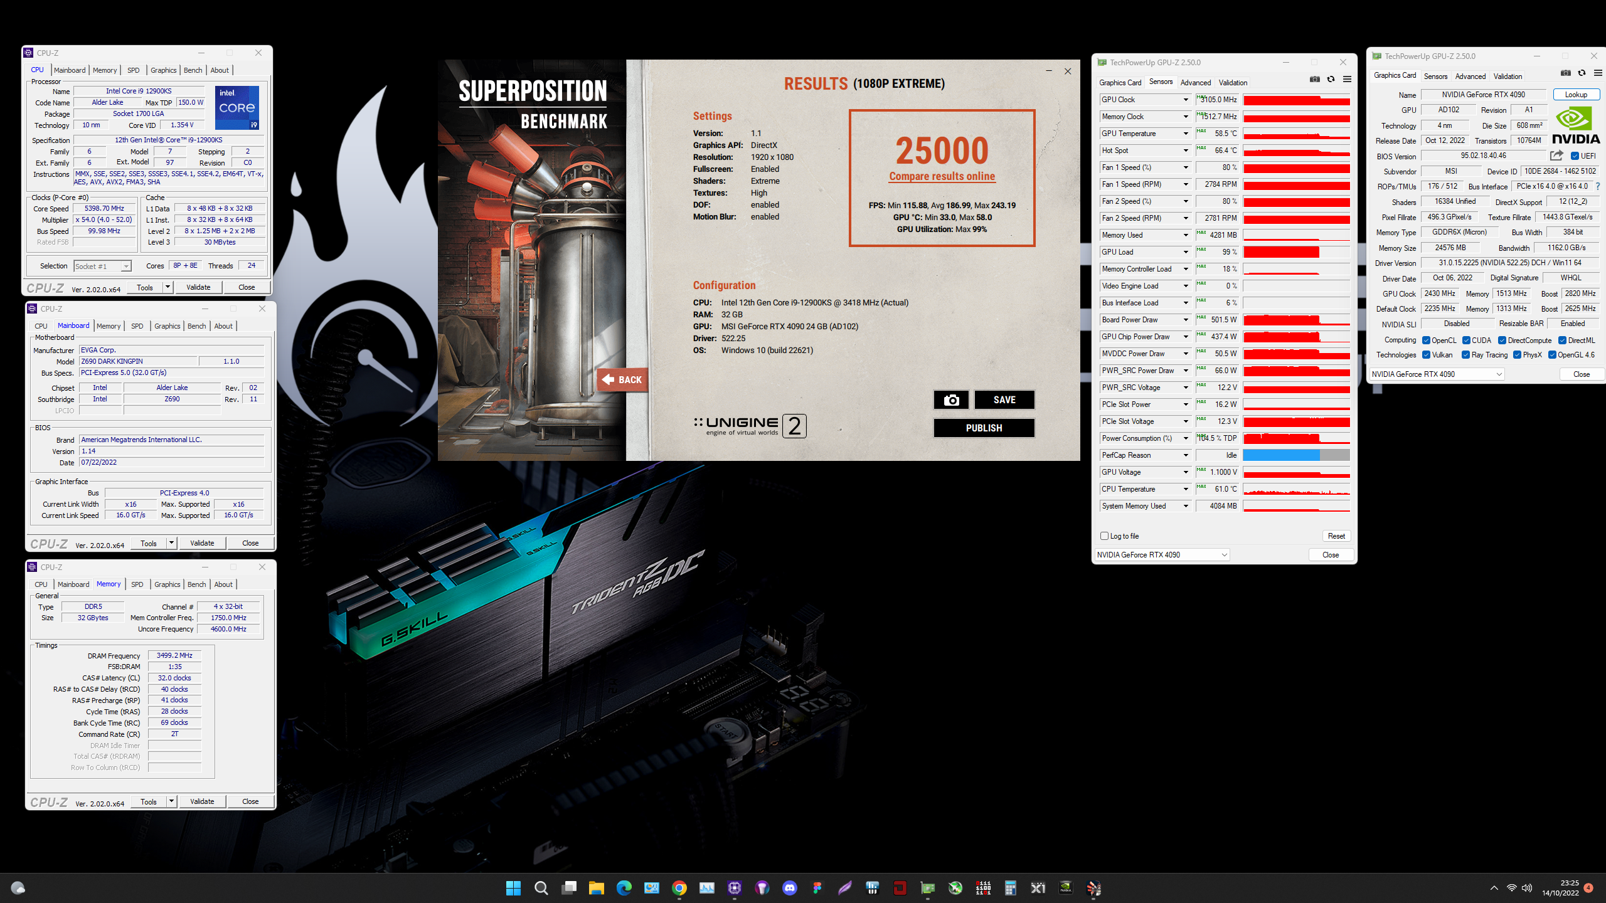Image resolution: width=1606 pixels, height=903 pixels.
Task: Click the GPU Load red graph bar
Action: pos(1281,252)
